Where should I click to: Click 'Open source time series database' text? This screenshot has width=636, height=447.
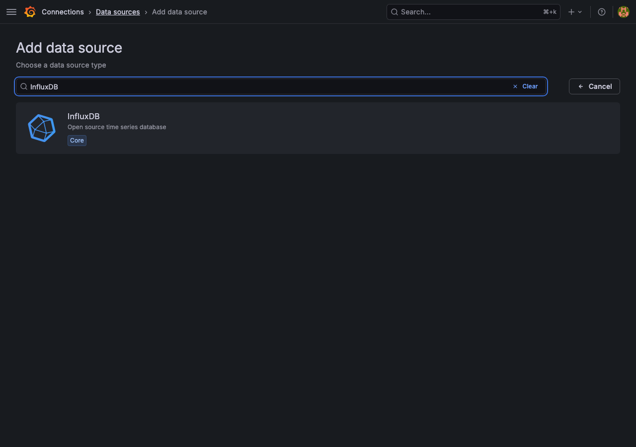(117, 127)
